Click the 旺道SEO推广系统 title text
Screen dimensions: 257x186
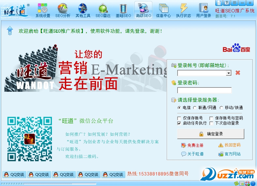coord(235,11)
